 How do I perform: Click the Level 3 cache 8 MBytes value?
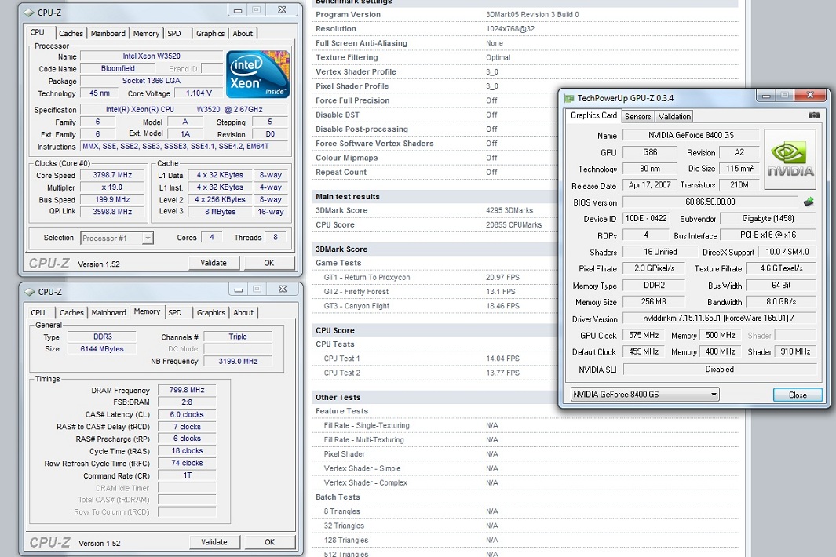(x=221, y=212)
